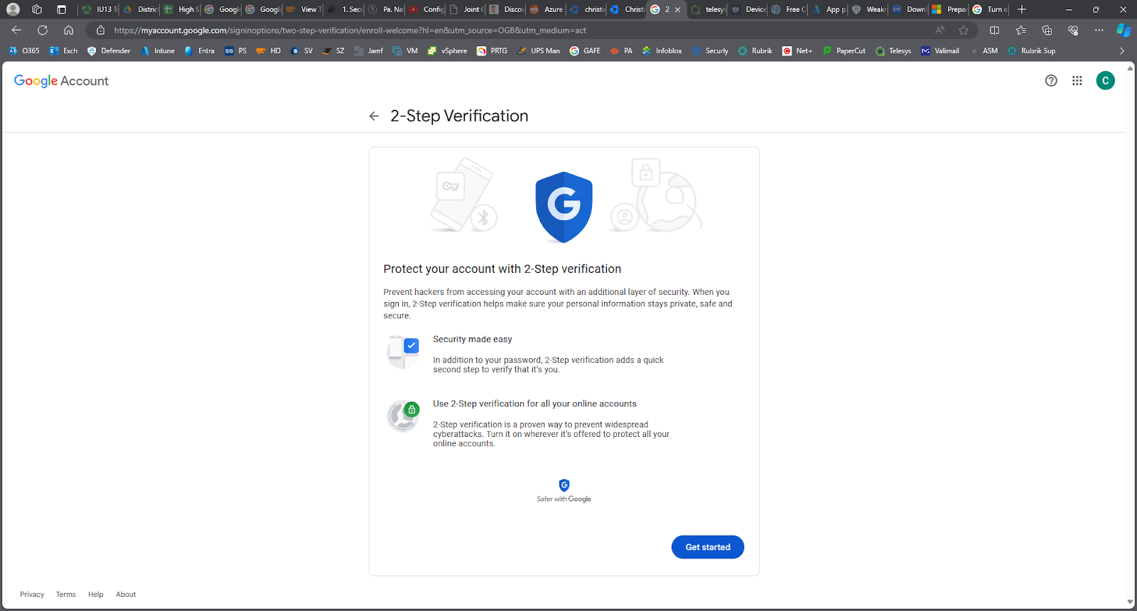The height and width of the screenshot is (611, 1137).
Task: Open the Exch bookmark
Action: [63, 51]
